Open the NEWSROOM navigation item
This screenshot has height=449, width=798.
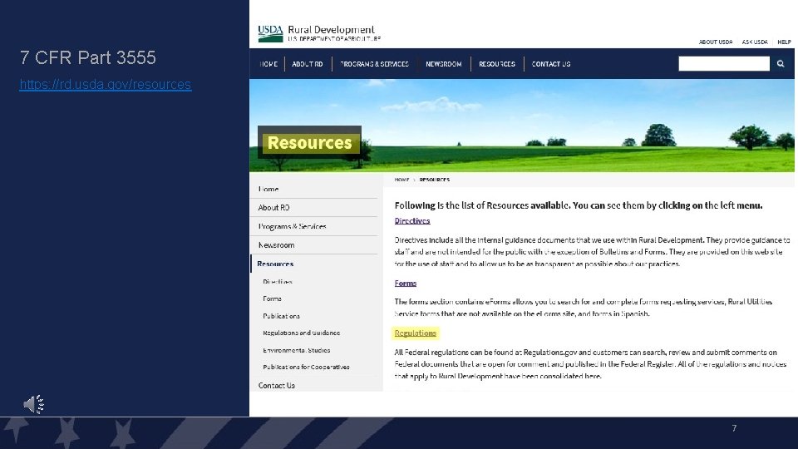[x=444, y=64]
